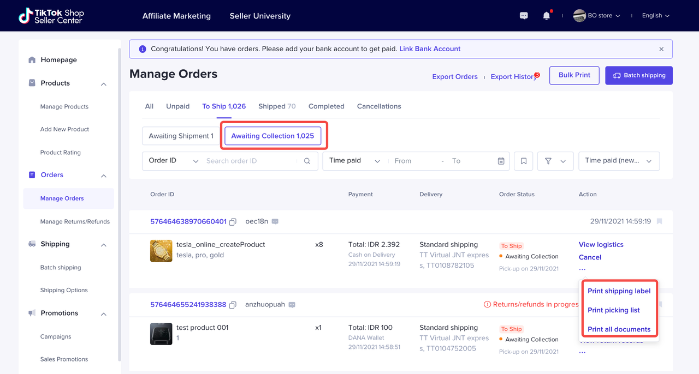Dismiss the bank account notification banner

coord(661,49)
